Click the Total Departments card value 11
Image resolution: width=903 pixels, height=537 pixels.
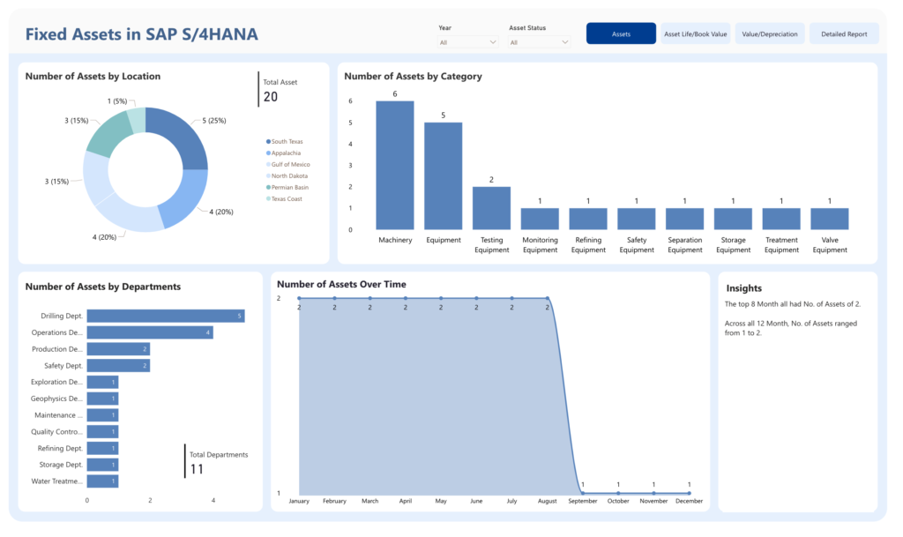coord(197,469)
